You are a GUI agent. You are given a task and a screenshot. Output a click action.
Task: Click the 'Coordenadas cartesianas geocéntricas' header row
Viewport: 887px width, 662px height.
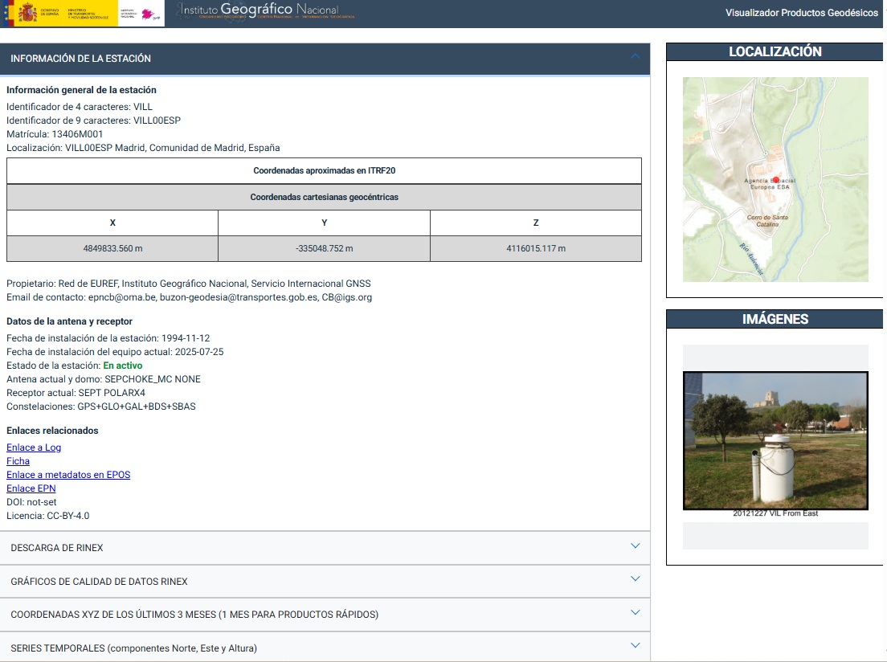[324, 197]
